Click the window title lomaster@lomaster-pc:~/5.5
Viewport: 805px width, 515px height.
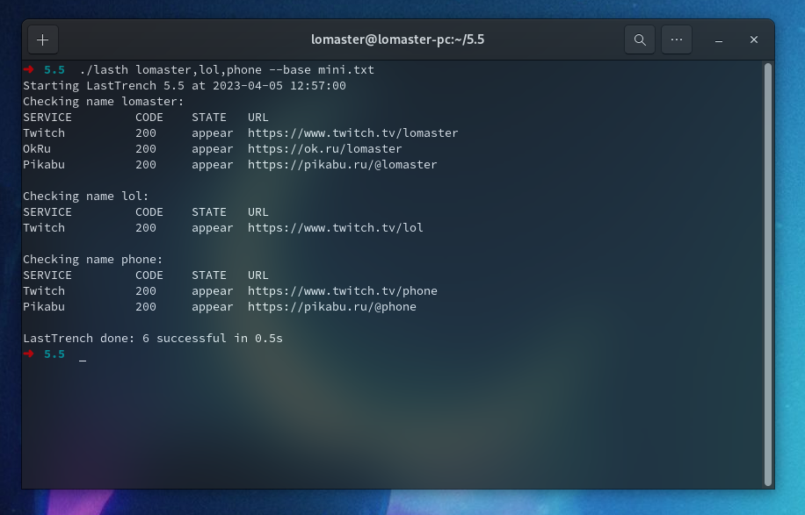(398, 39)
